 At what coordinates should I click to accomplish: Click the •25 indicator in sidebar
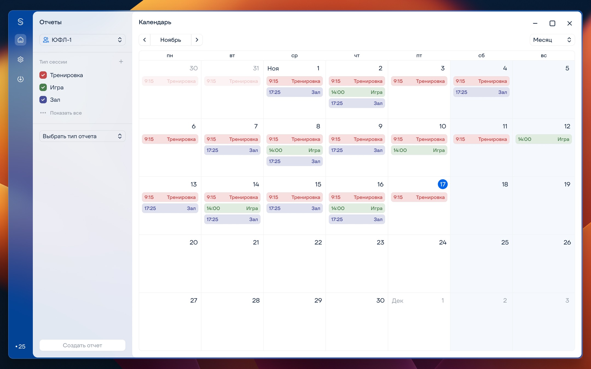pyautogui.click(x=21, y=346)
